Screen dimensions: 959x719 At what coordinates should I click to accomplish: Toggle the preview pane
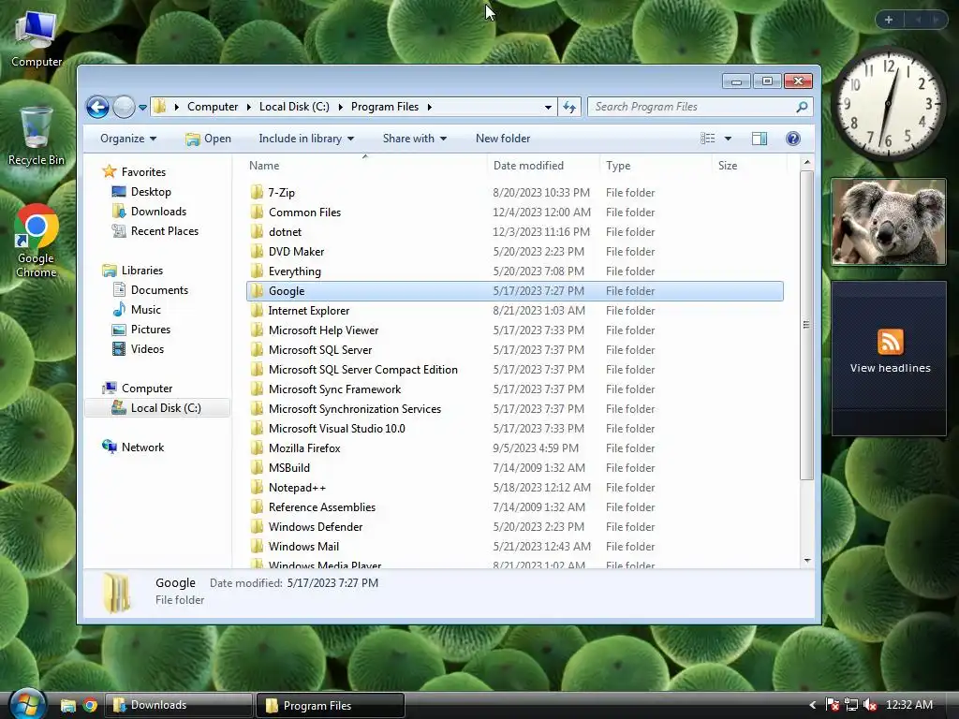click(760, 139)
